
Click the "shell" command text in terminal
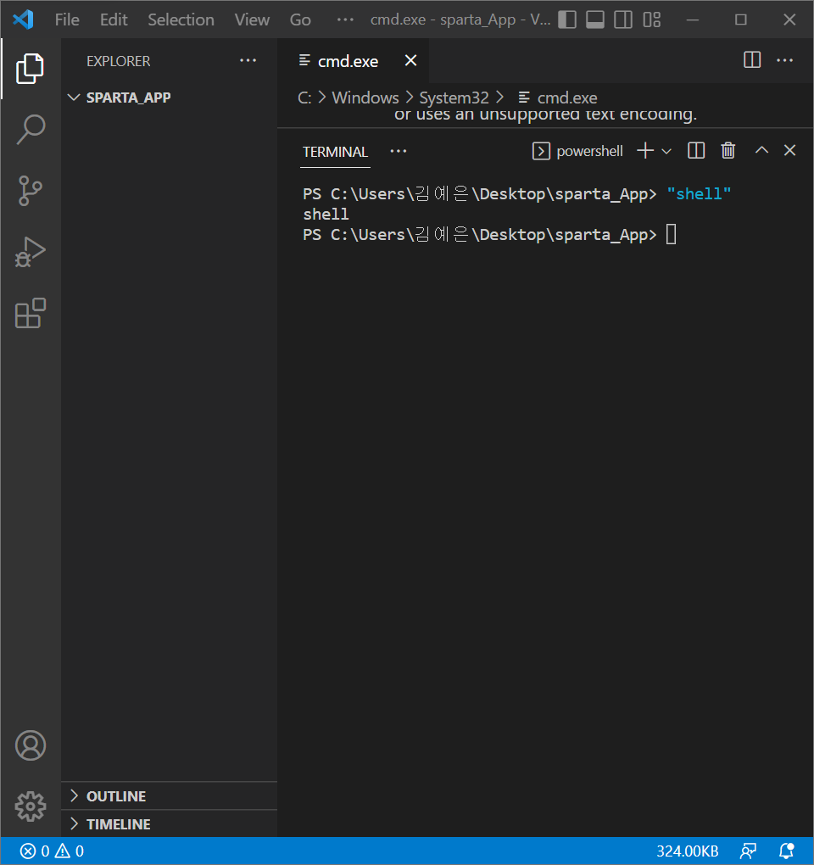tap(699, 193)
